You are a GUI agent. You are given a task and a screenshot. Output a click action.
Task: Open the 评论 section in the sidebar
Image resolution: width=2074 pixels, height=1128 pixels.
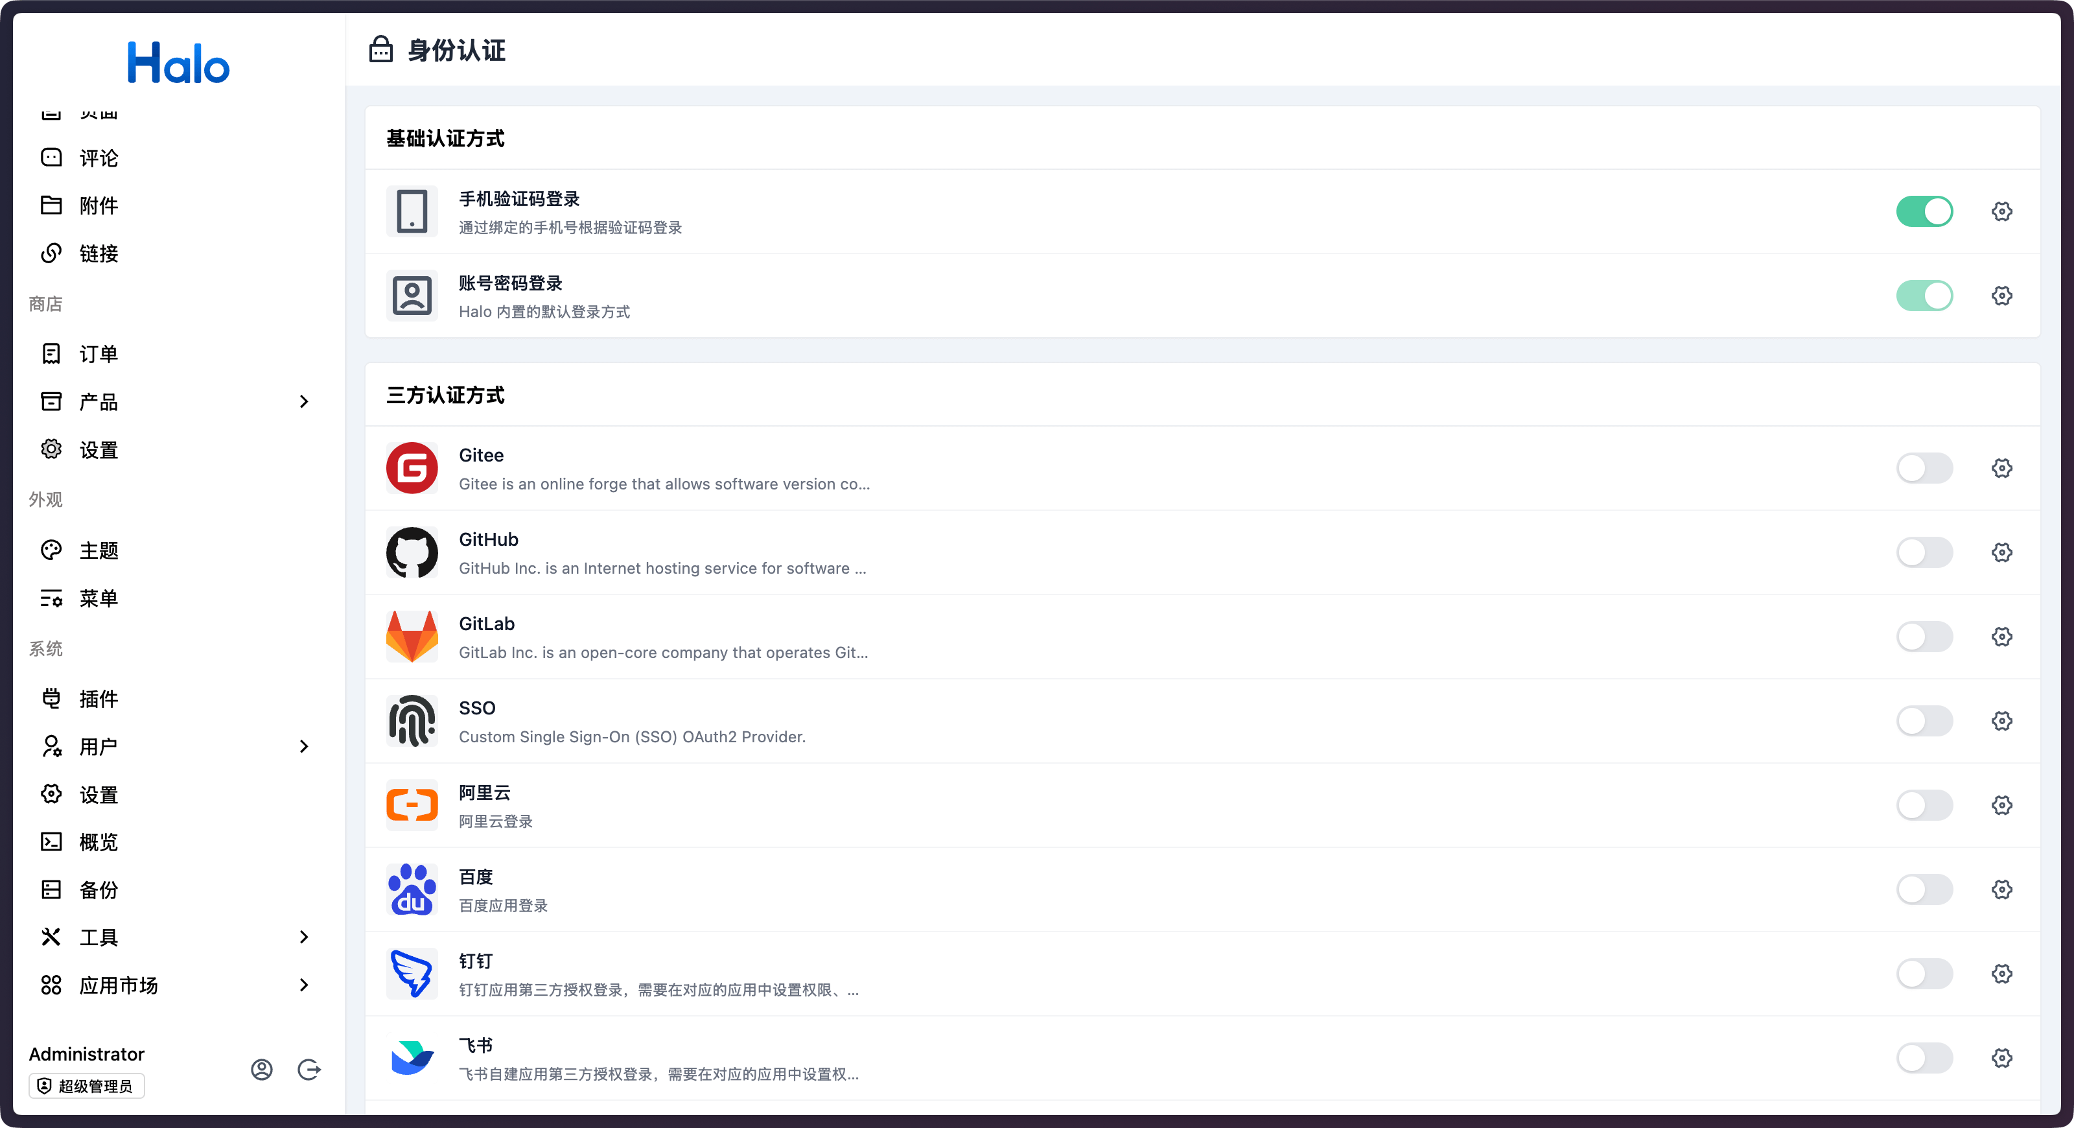99,158
